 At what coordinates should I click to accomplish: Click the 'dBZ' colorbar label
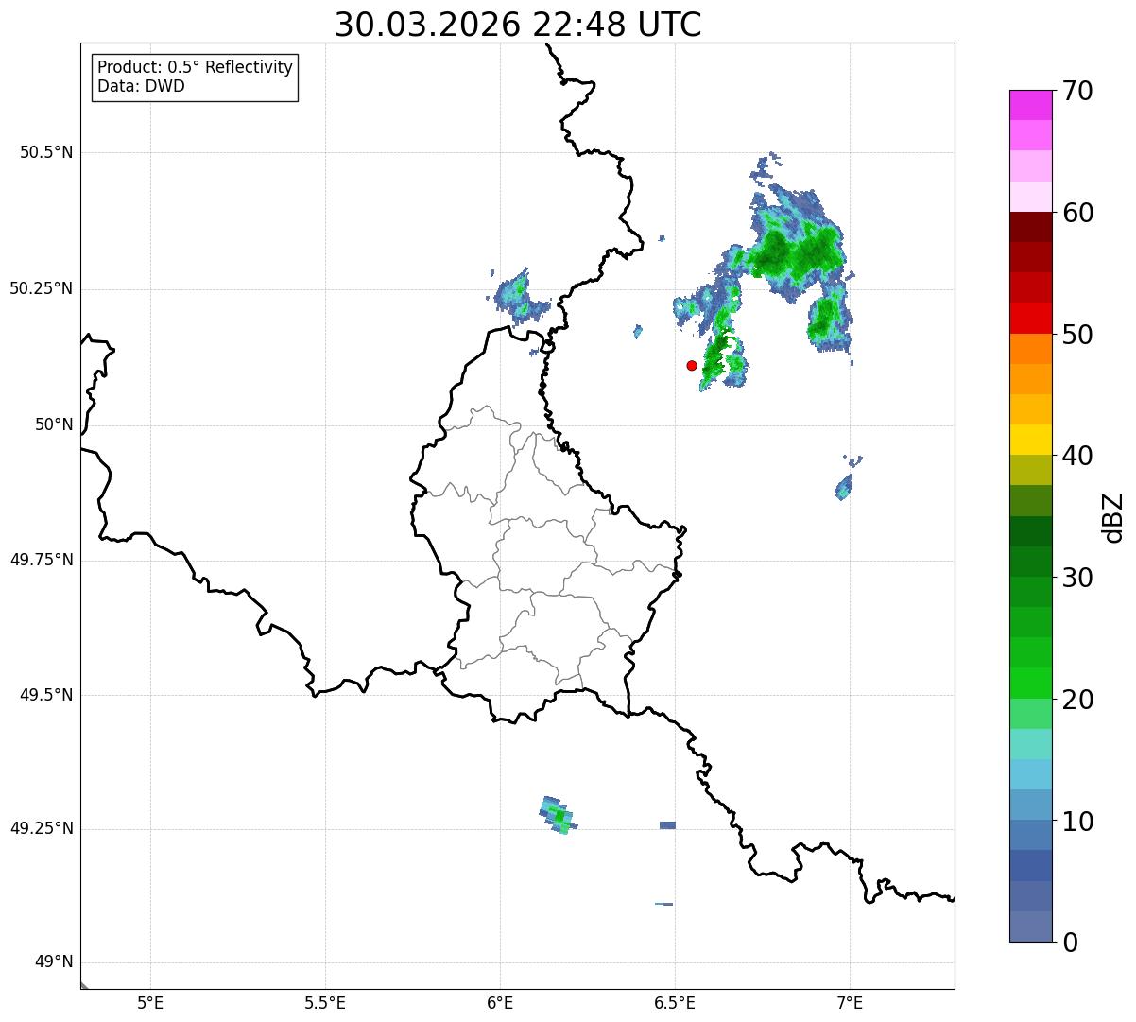coord(1113,516)
